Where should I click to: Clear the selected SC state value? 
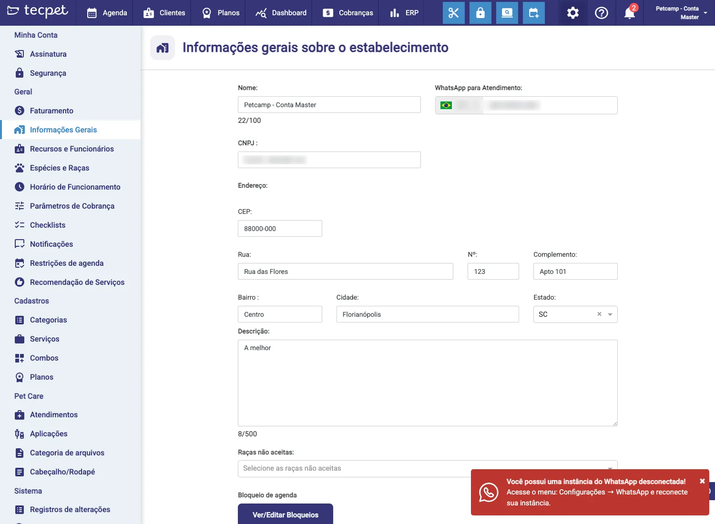point(599,314)
